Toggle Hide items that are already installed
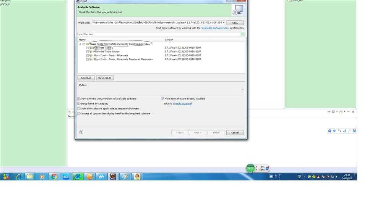Image resolution: width=367 pixels, height=206 pixels. [x=163, y=98]
